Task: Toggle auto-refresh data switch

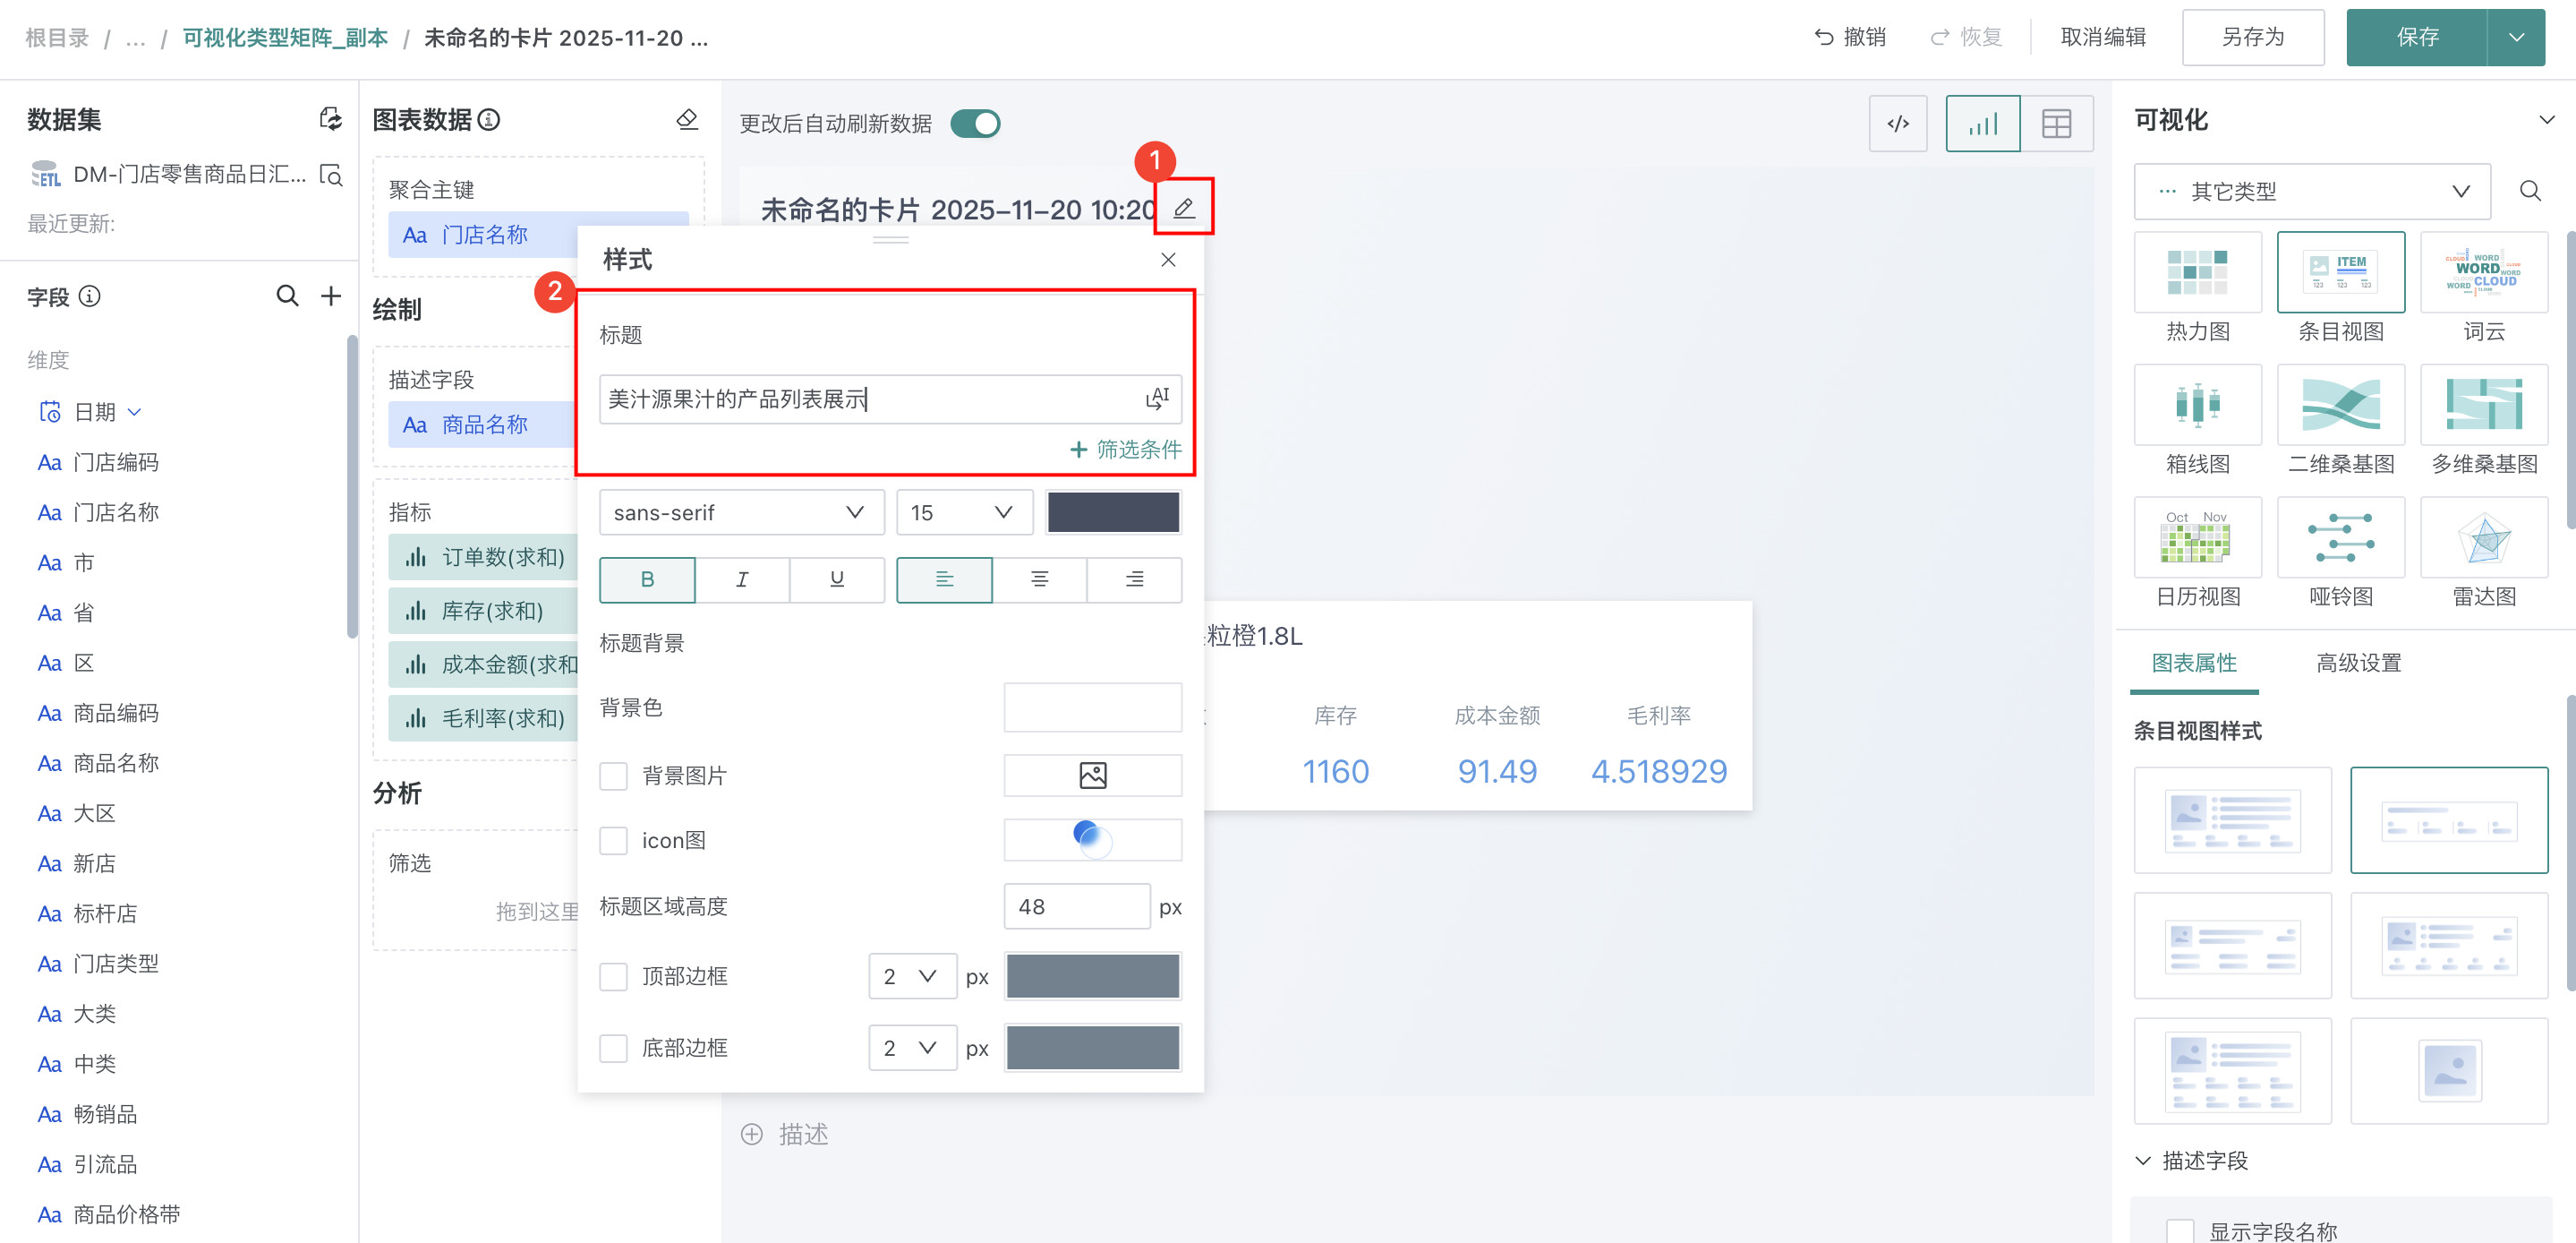Action: pyautogui.click(x=975, y=124)
